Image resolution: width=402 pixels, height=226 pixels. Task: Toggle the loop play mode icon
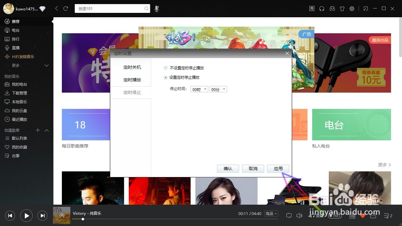point(289,216)
